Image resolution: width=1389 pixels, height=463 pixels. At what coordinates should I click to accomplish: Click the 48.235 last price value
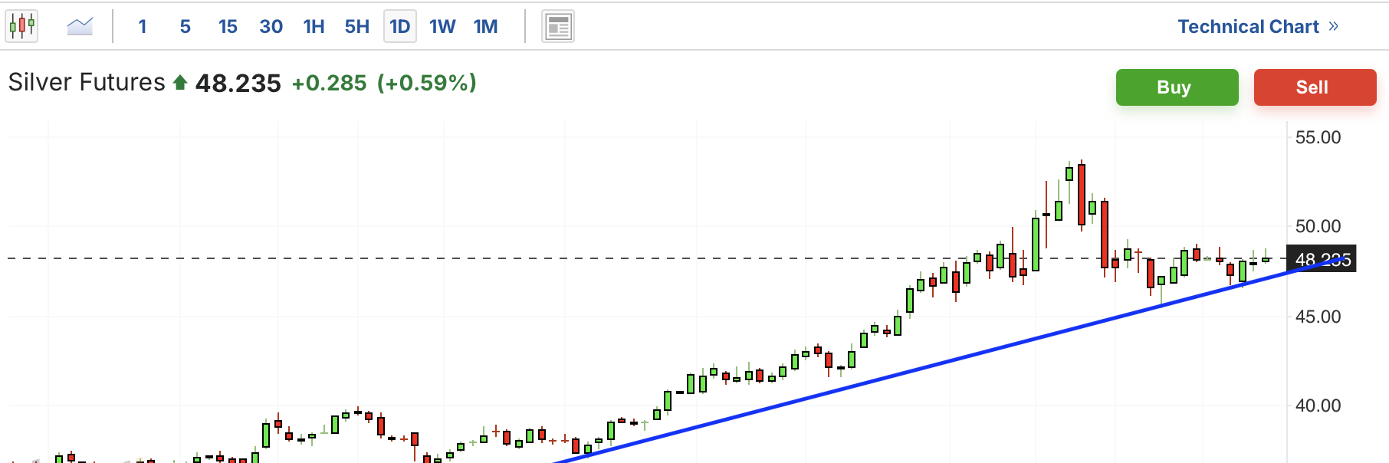pyautogui.click(x=238, y=83)
